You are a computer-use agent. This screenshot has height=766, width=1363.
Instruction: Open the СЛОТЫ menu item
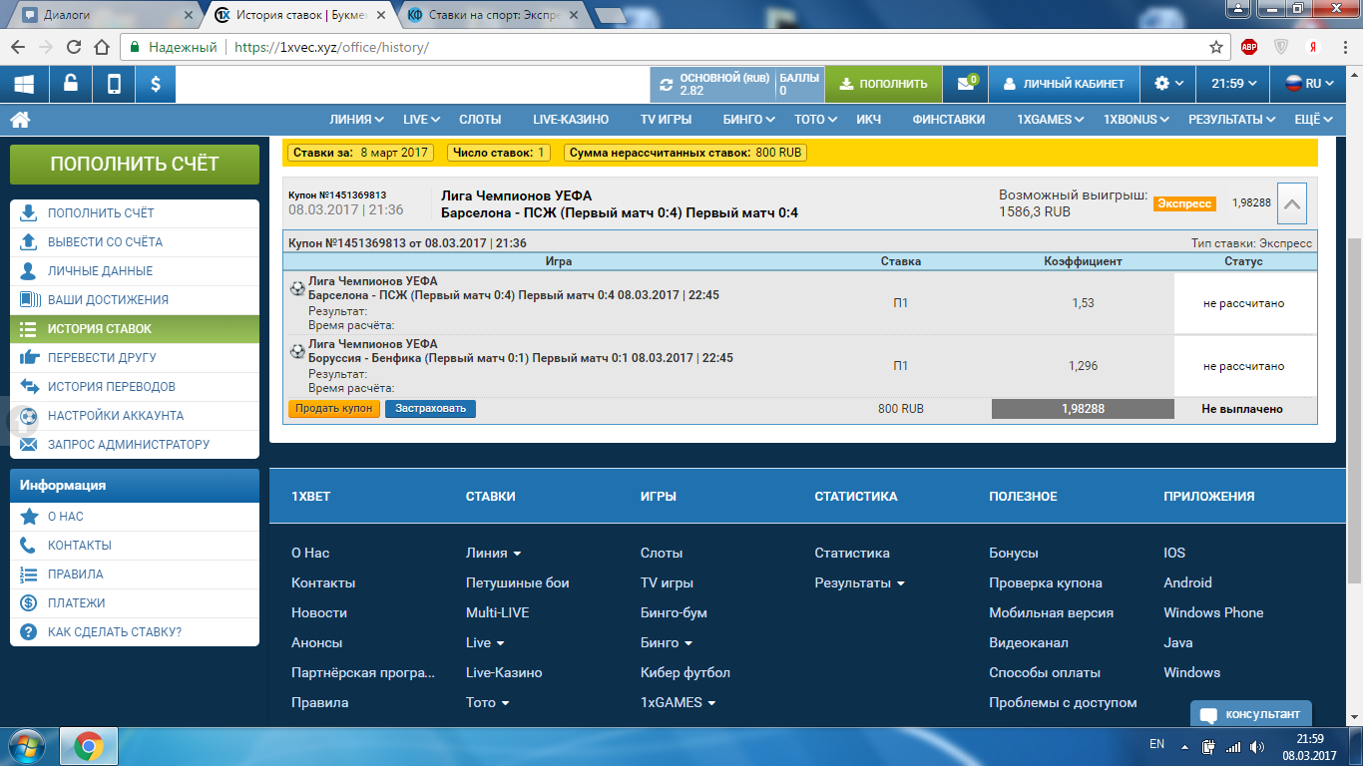(x=480, y=119)
